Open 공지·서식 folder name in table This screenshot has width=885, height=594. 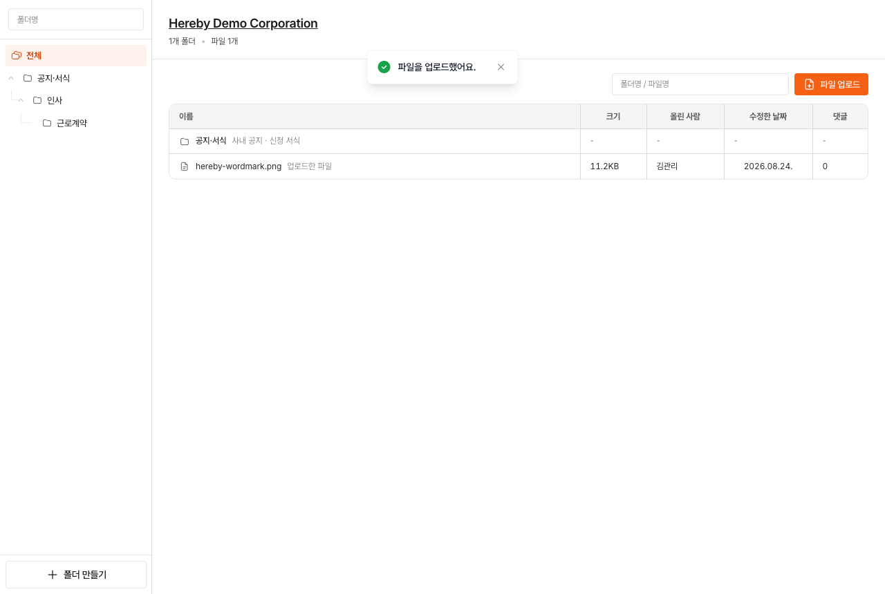tap(211, 141)
